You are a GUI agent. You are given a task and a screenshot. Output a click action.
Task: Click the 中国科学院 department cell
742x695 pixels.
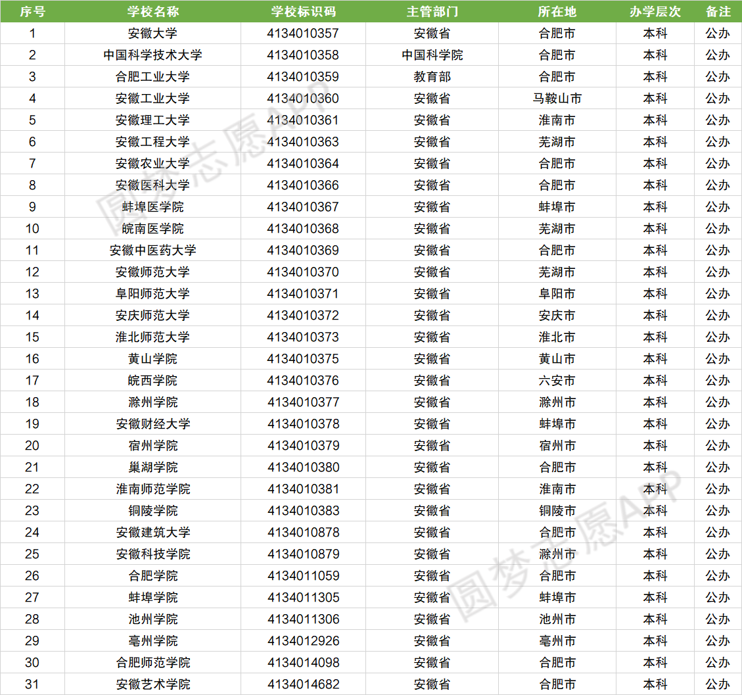pyautogui.click(x=432, y=55)
